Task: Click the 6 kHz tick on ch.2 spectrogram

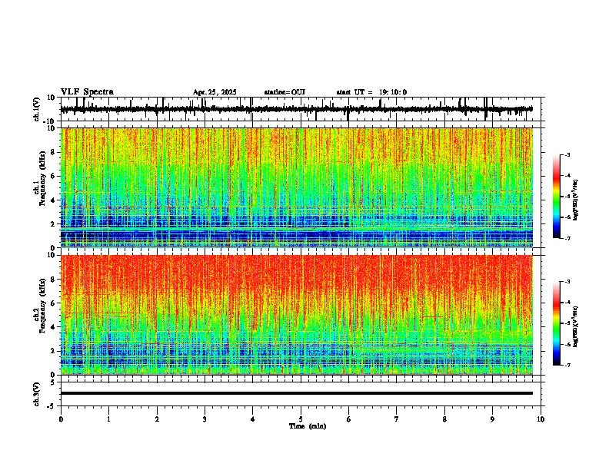Action: click(x=54, y=303)
